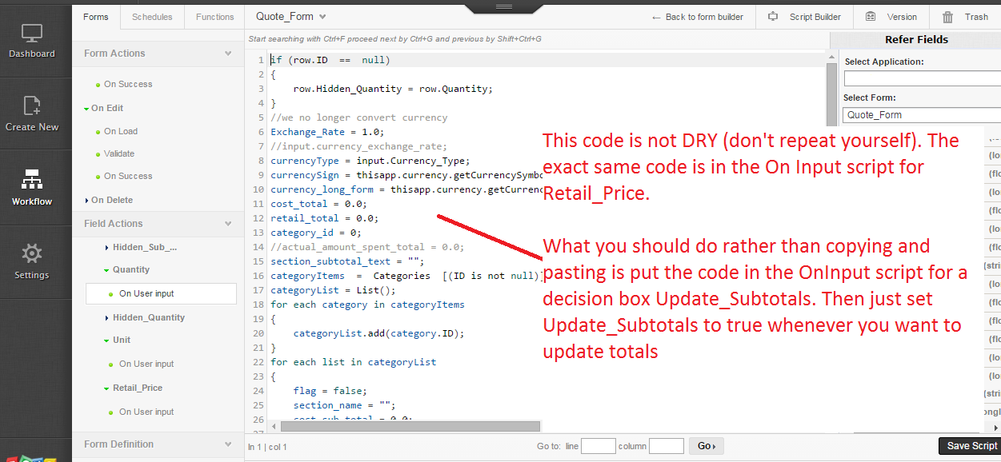Expand the On Delete section

[110, 199]
